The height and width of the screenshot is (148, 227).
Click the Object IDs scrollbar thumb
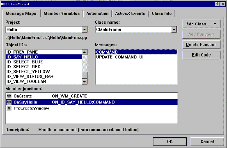pos(85,75)
